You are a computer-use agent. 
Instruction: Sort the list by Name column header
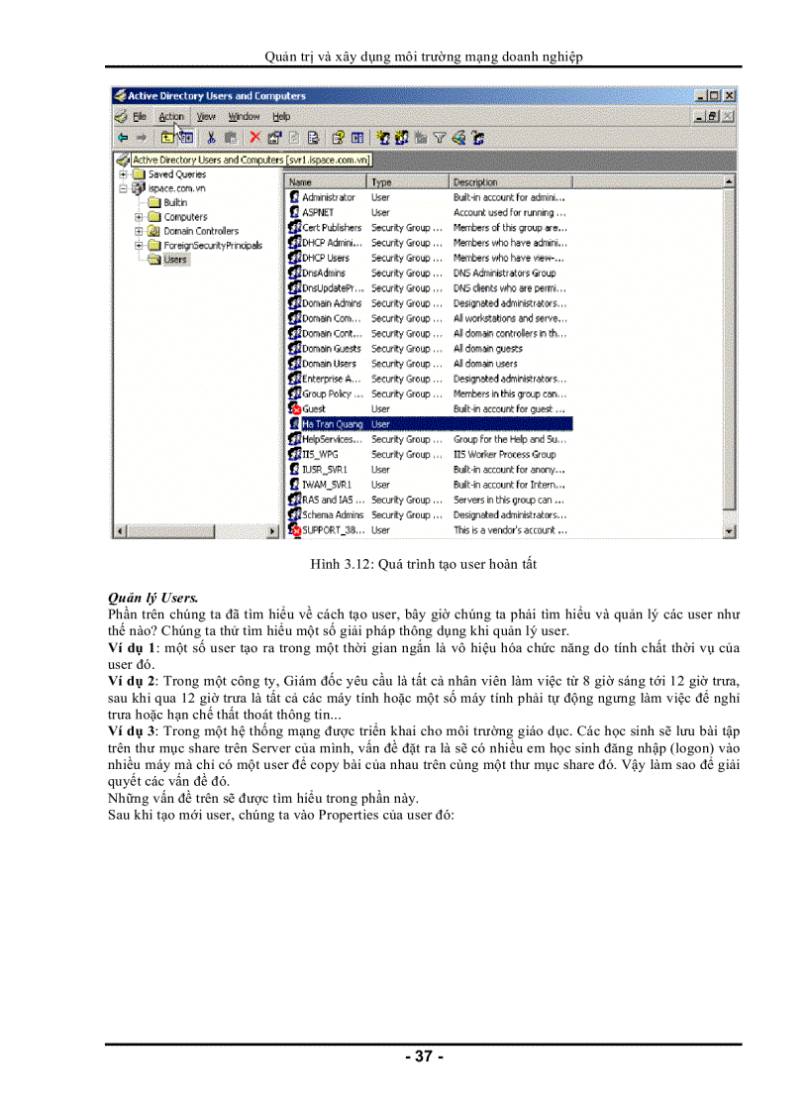click(x=326, y=182)
